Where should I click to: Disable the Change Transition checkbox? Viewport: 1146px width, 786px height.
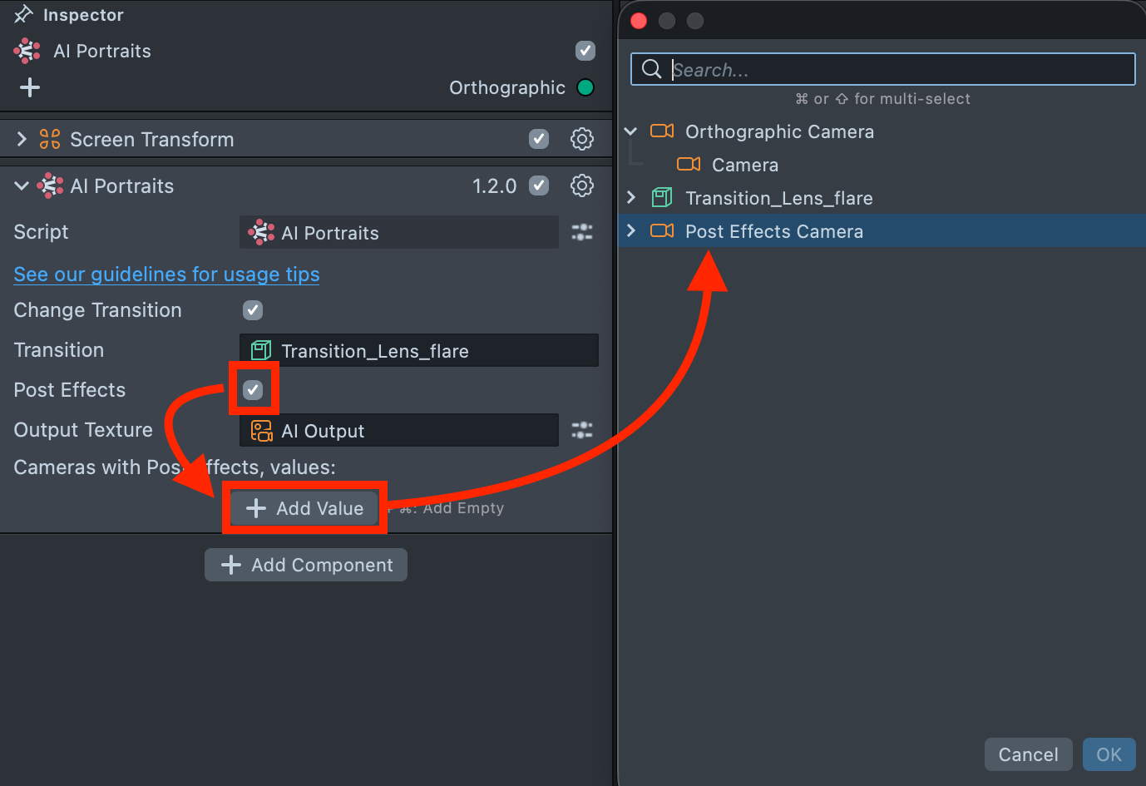coord(253,310)
